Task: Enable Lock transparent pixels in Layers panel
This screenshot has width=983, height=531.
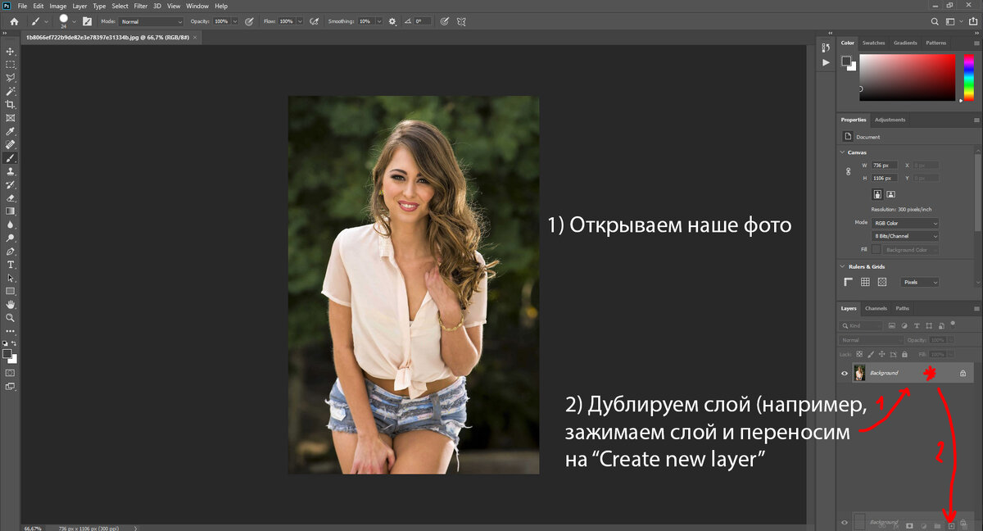Action: tap(860, 354)
